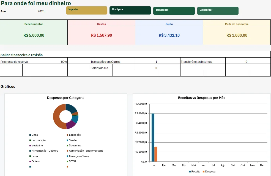Open the Transacoes button
The height and width of the screenshot is (176, 271).
(174, 11)
